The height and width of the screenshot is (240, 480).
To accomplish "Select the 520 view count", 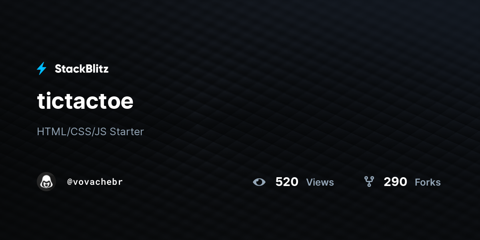I will [x=287, y=182].
